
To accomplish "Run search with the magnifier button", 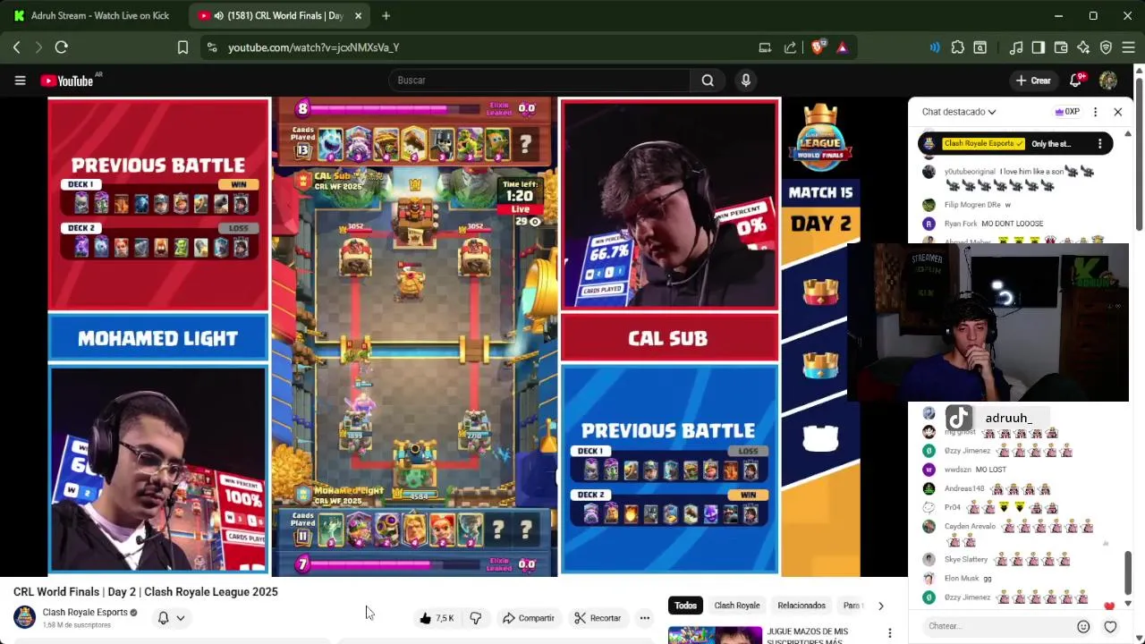I will (x=708, y=80).
